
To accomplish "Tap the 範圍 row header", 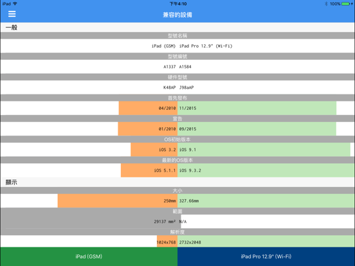I will tap(177, 211).
